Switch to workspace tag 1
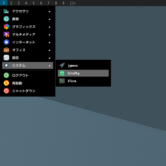 (x=4, y=3)
